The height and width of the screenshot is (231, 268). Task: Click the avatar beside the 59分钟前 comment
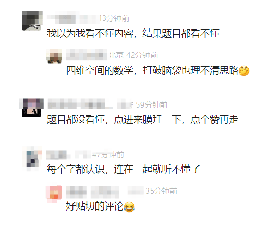[32, 108]
